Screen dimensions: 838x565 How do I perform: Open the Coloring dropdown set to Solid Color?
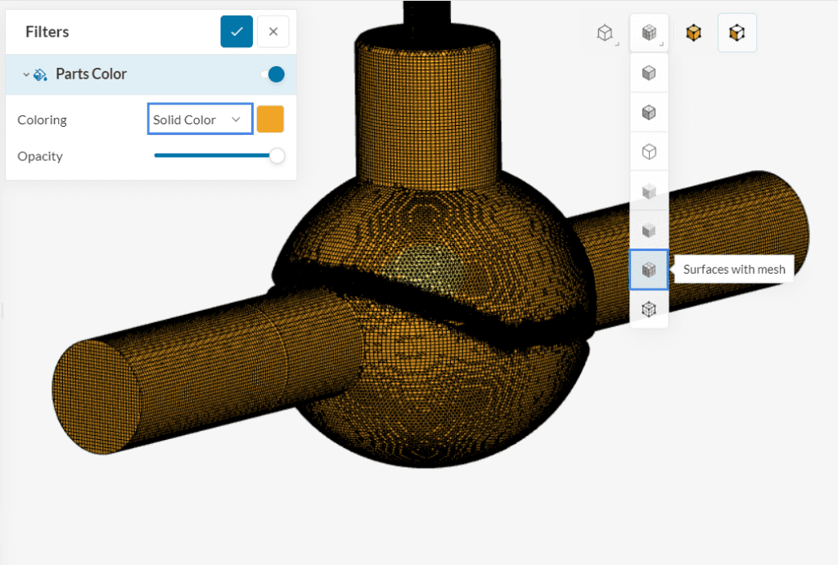[x=200, y=119]
